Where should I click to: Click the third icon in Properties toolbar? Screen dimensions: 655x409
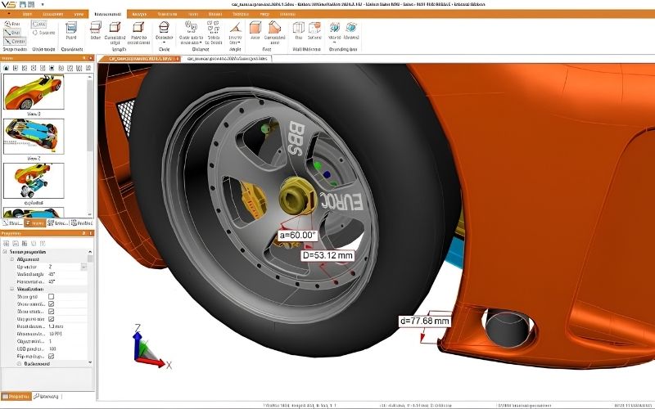click(x=25, y=243)
